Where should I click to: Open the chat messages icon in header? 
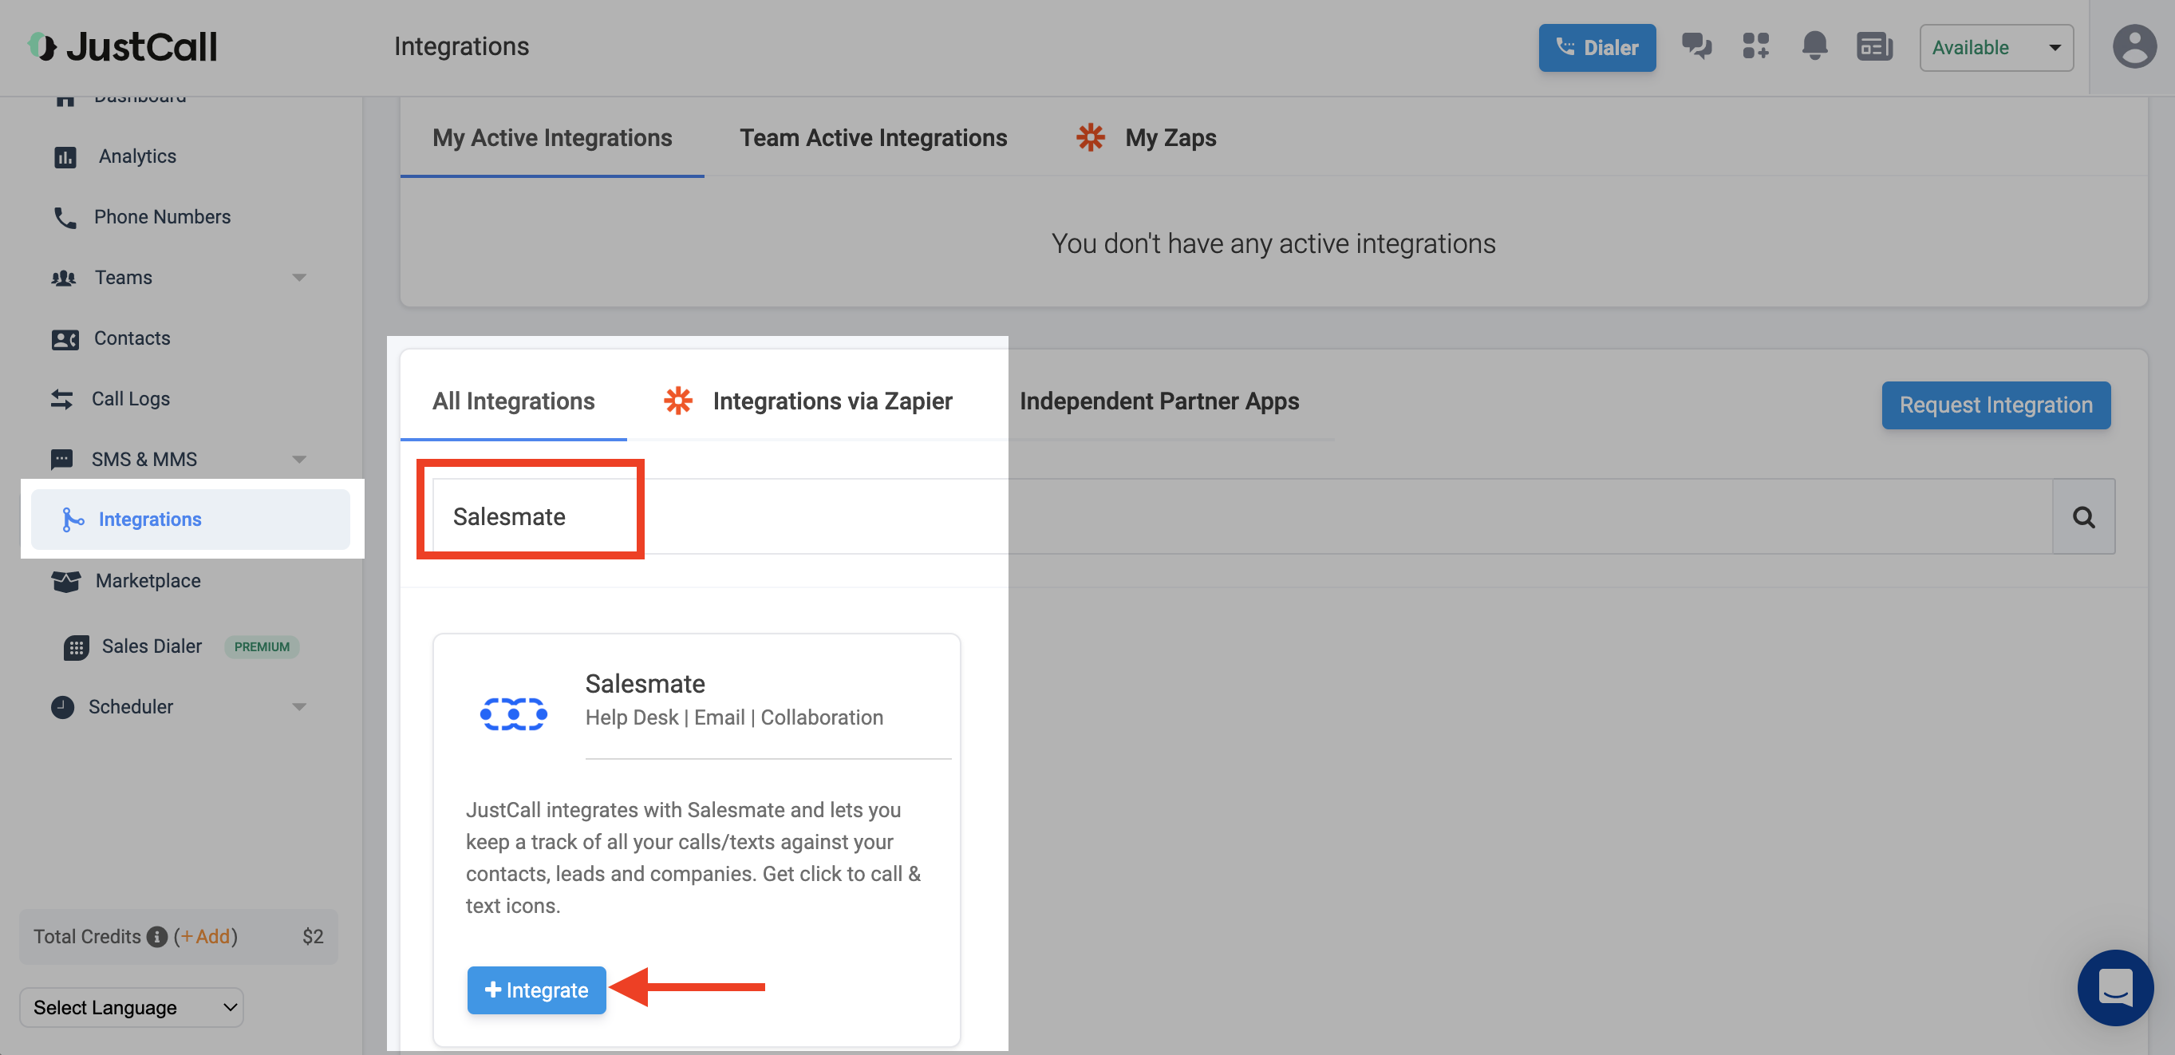1695,46
